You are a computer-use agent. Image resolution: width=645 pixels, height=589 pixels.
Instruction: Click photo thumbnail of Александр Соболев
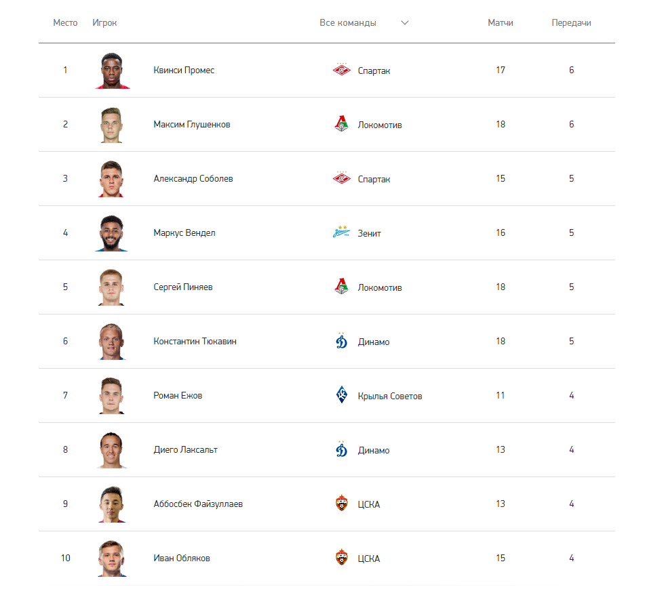pos(111,179)
